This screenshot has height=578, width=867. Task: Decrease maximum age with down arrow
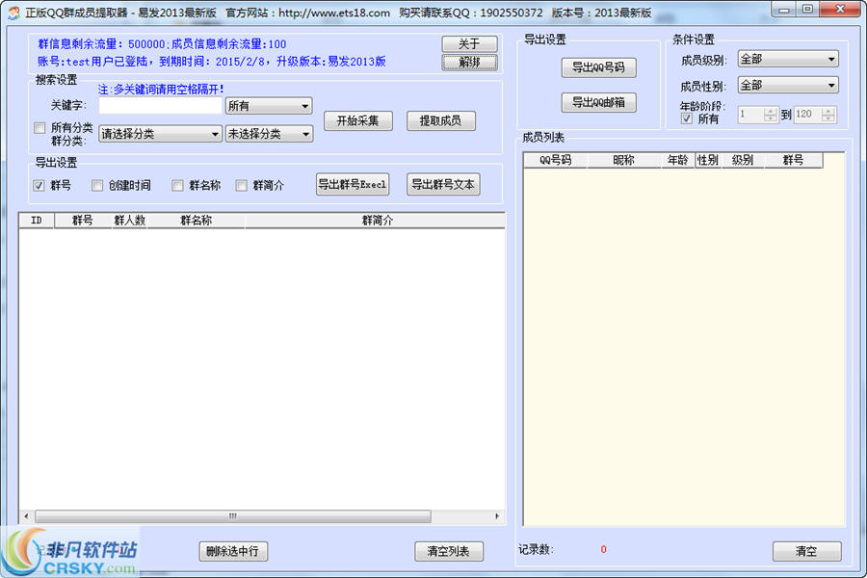(828, 118)
